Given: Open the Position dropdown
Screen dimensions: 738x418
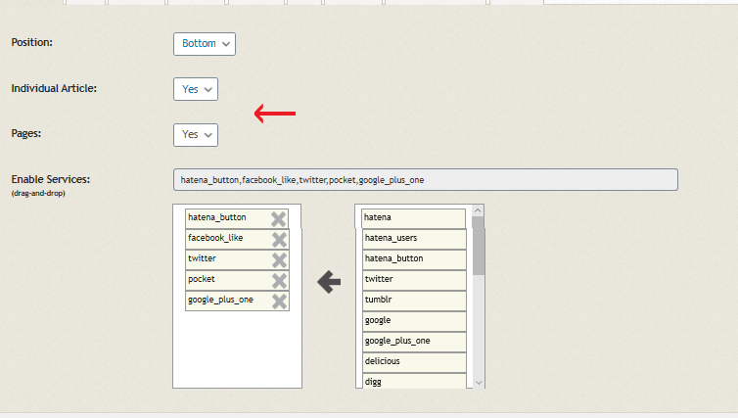Looking at the screenshot, I should 205,44.
